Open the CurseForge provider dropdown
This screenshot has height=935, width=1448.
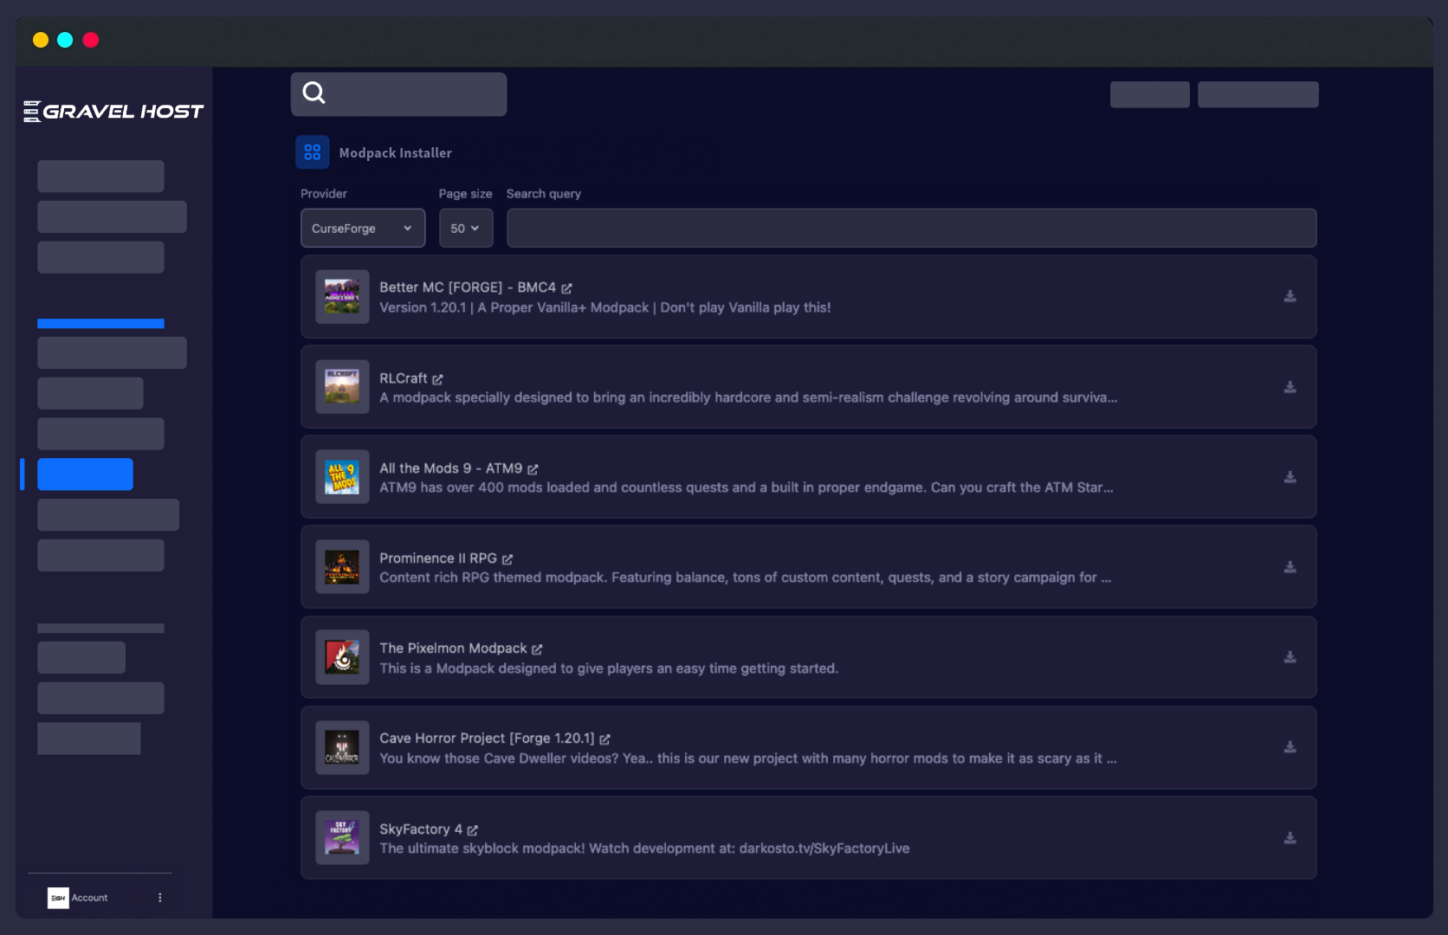(x=363, y=228)
